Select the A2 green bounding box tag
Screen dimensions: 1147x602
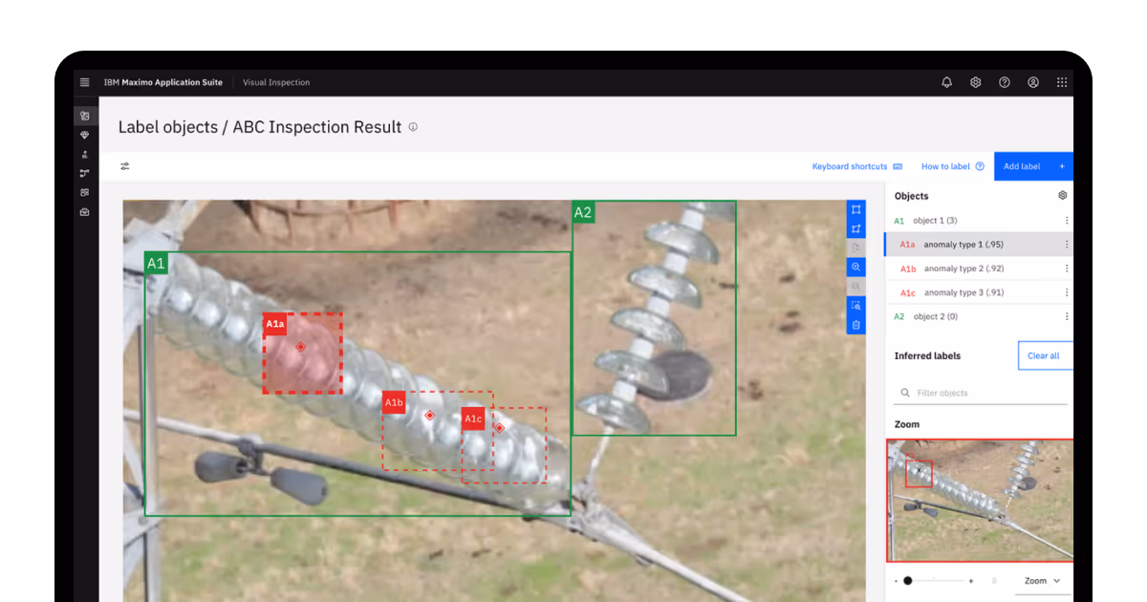(x=583, y=212)
